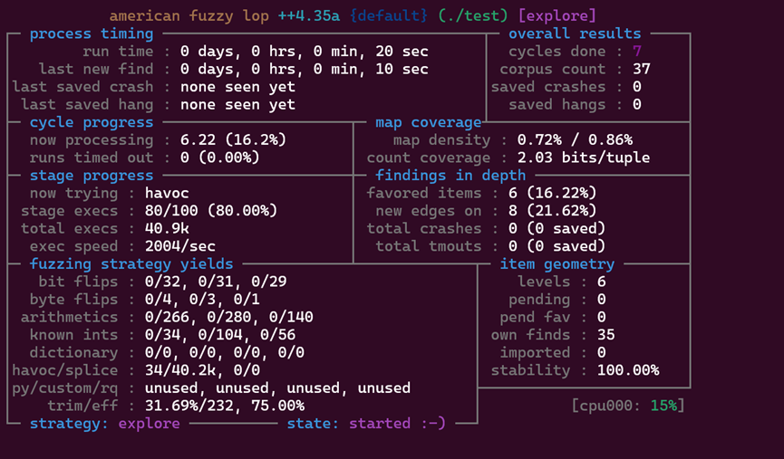Click 'none seen yet' beside last saved hang
This screenshot has width=784, height=459.
[238, 104]
